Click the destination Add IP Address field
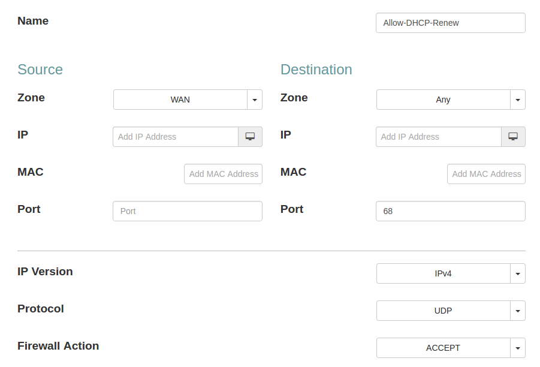Viewport: 540px width, 367px height. point(439,137)
